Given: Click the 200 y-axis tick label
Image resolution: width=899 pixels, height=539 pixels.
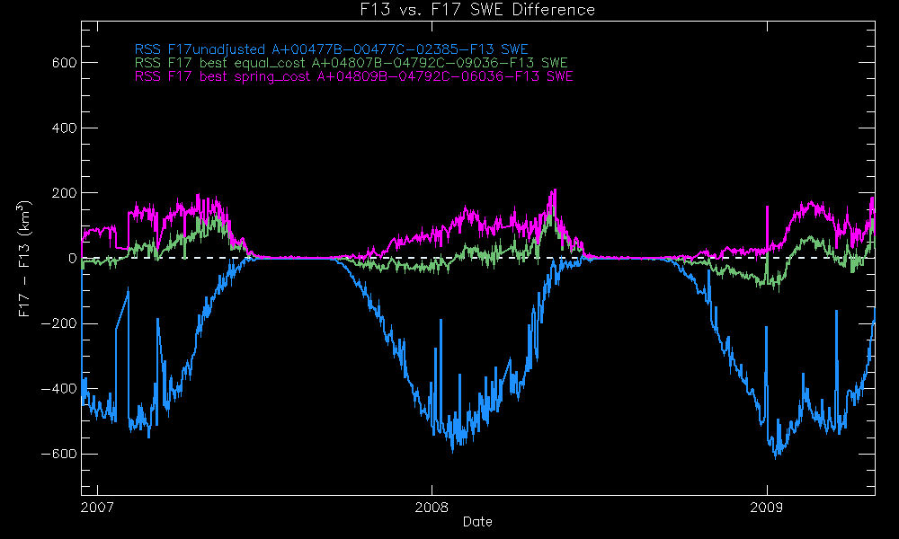Looking at the screenshot, I should (x=60, y=193).
